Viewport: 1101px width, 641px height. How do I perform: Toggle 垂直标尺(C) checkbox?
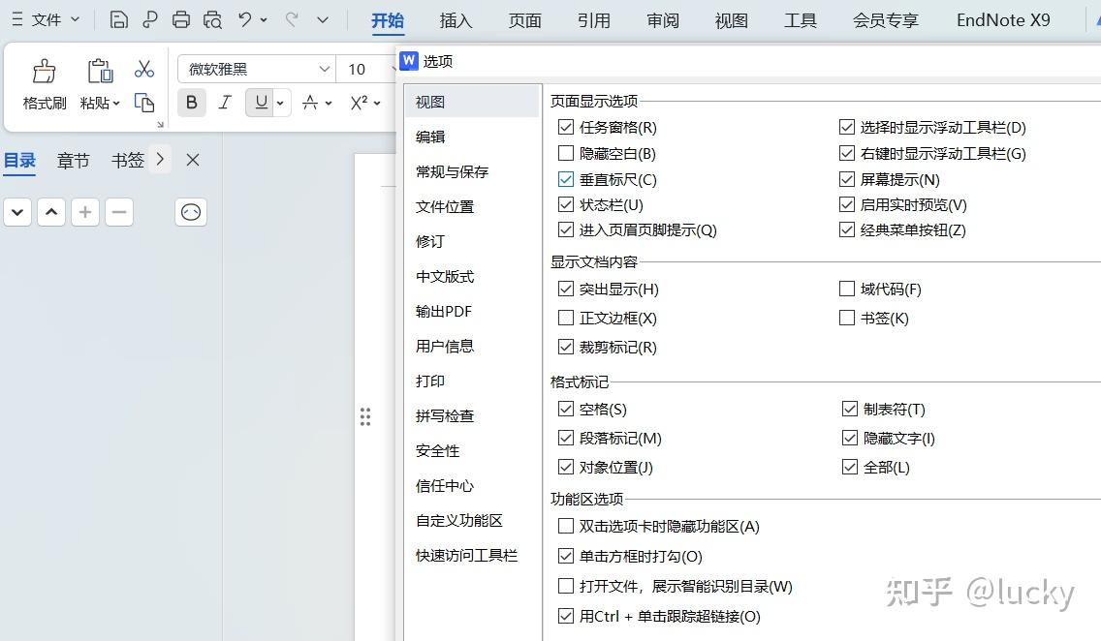[566, 179]
